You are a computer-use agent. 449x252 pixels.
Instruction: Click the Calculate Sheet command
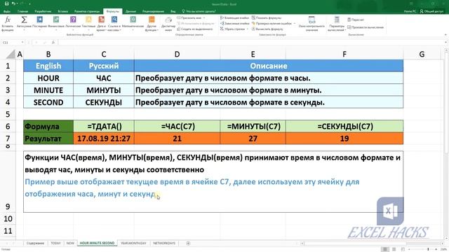[366, 27]
